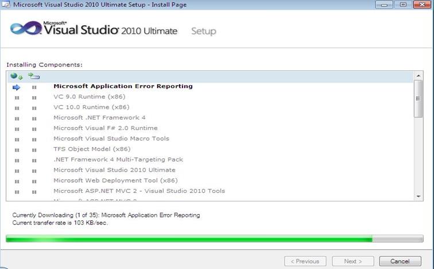Select the TFS Object Model (x86) entry
Image resolution: width=434 pixels, height=269 pixels.
(92, 149)
